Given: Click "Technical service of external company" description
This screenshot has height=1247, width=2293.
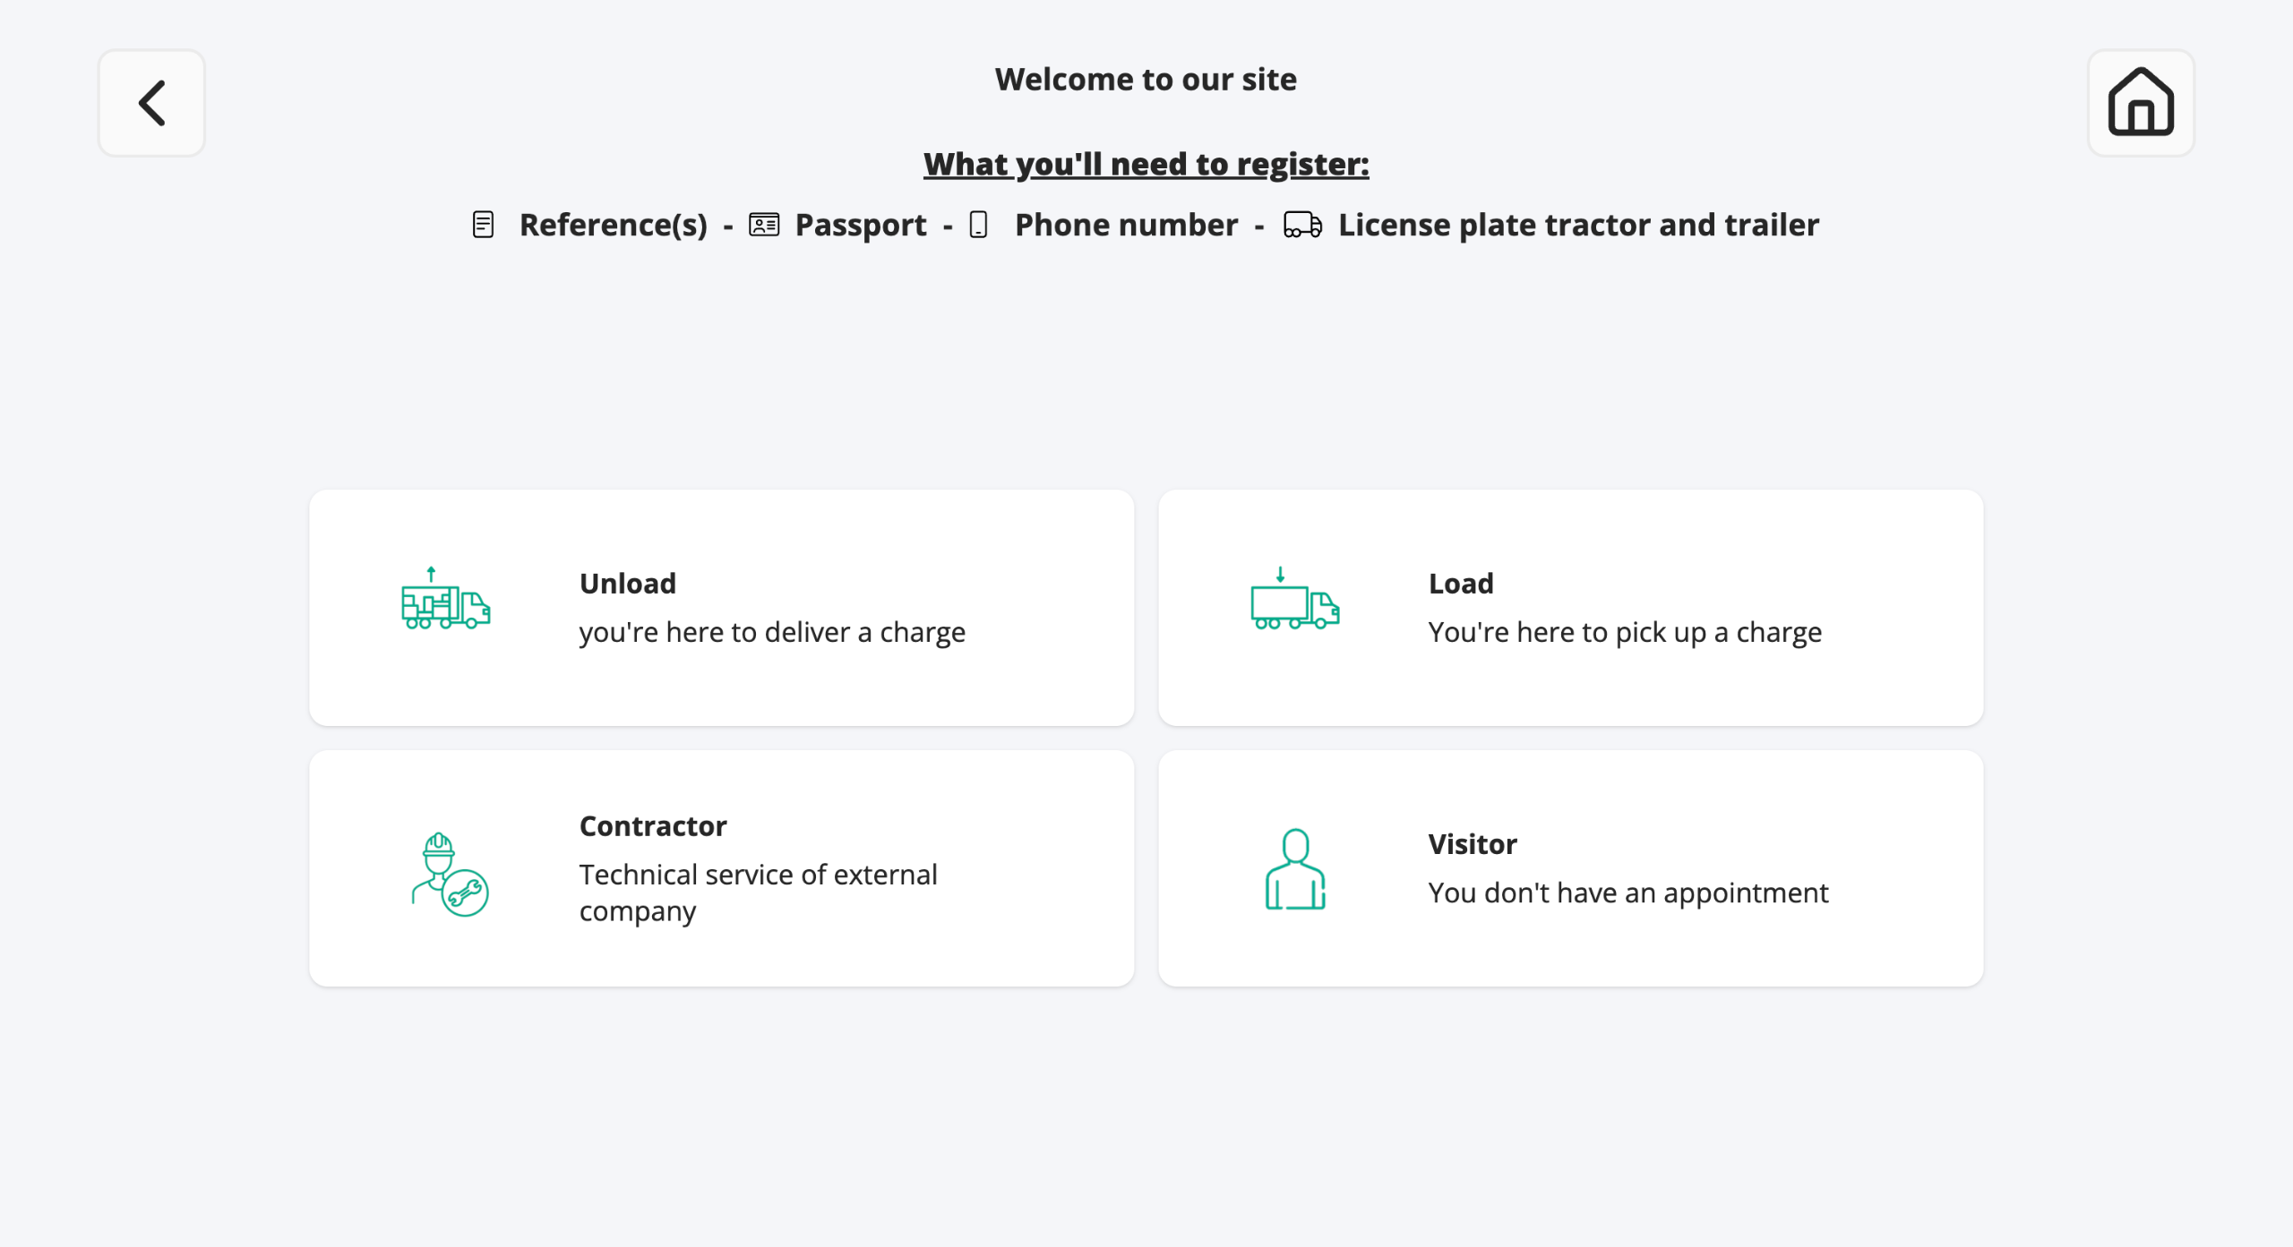Looking at the screenshot, I should [758, 893].
